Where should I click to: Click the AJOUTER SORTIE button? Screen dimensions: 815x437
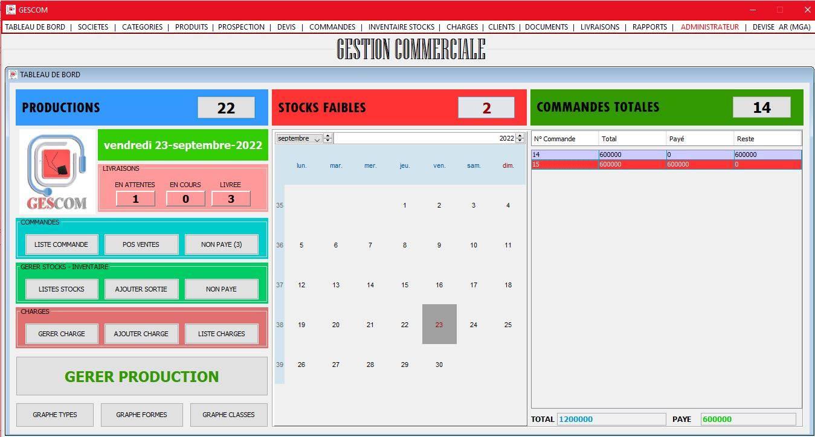click(141, 289)
